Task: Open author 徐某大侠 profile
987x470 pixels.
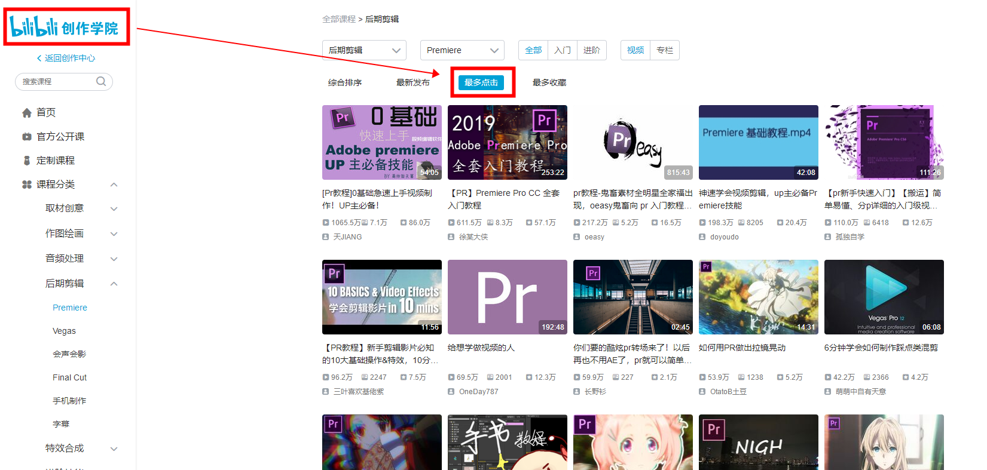Action: click(x=473, y=237)
